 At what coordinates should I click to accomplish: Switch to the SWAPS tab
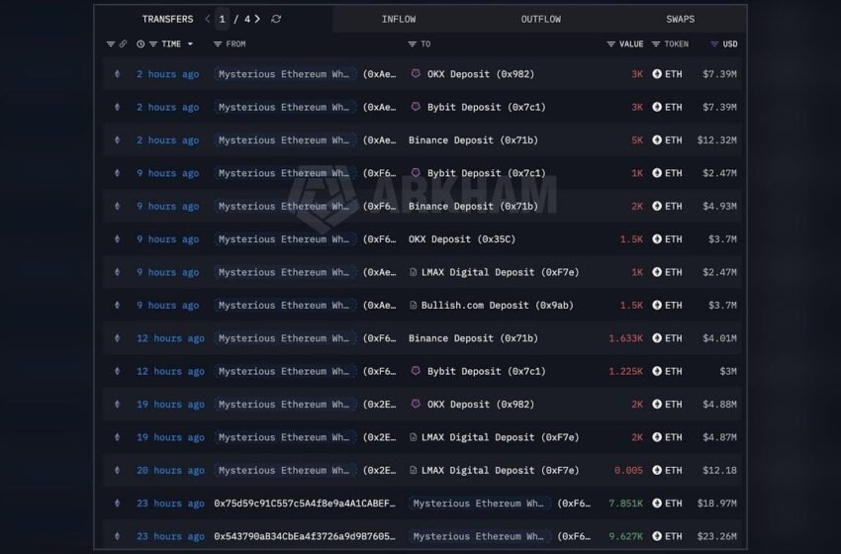[680, 20]
